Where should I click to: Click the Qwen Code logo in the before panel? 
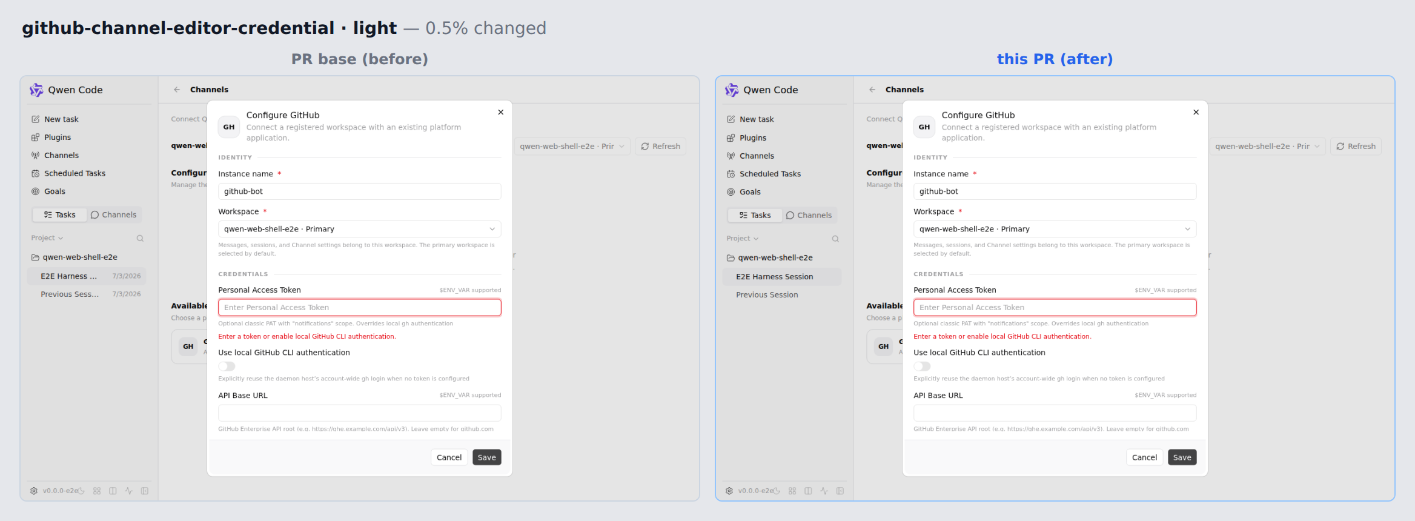tap(36, 90)
